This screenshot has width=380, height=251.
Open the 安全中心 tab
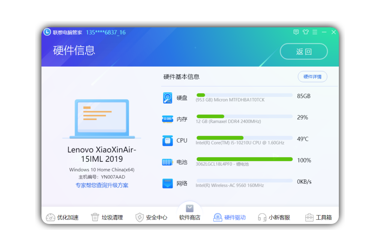pos(151,217)
